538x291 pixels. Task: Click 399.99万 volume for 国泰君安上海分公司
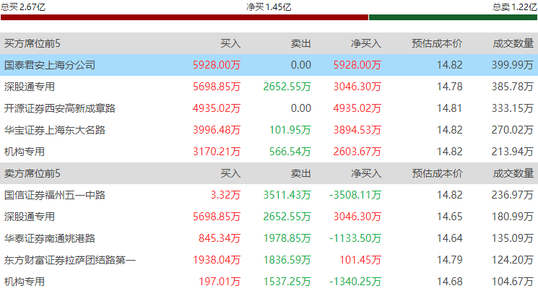tap(512, 65)
